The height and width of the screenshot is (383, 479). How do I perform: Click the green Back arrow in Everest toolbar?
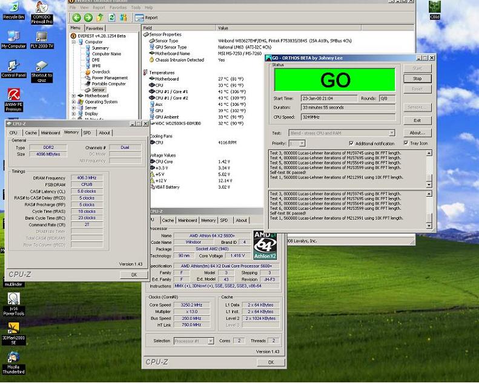(x=77, y=18)
